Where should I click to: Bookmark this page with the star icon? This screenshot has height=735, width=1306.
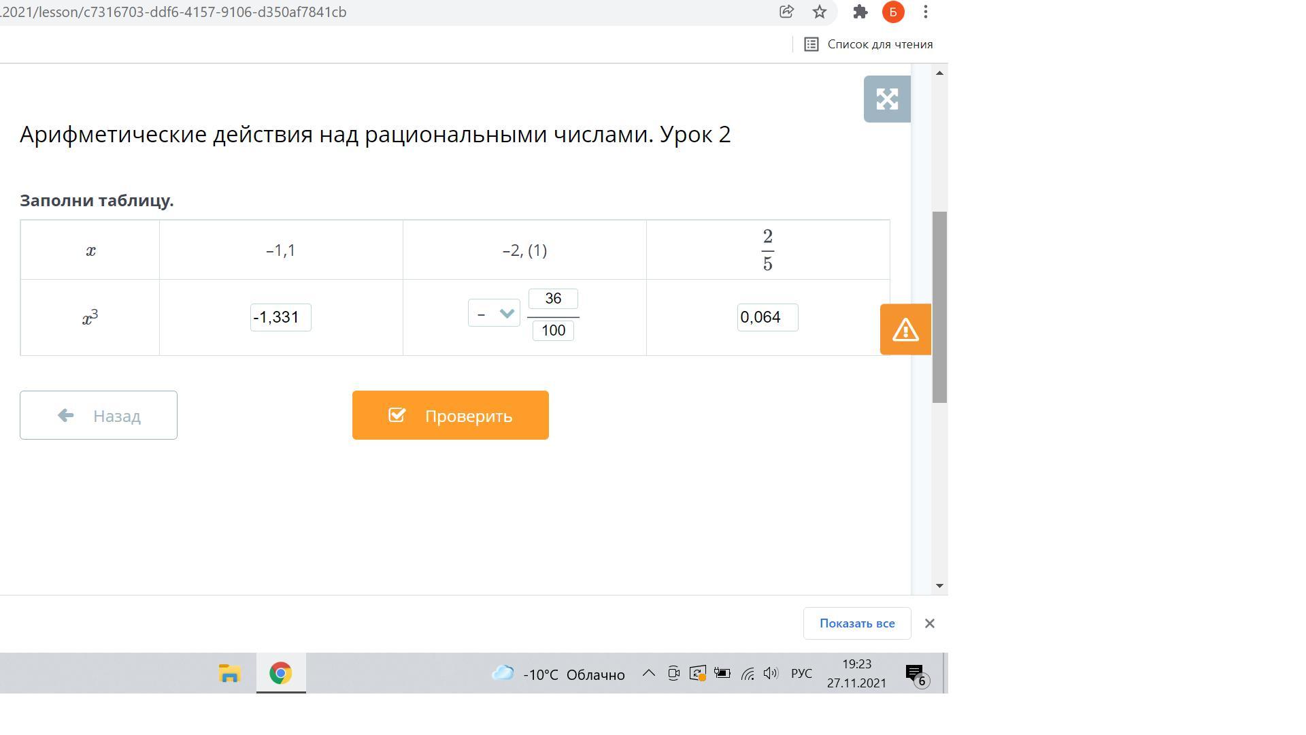click(x=820, y=12)
